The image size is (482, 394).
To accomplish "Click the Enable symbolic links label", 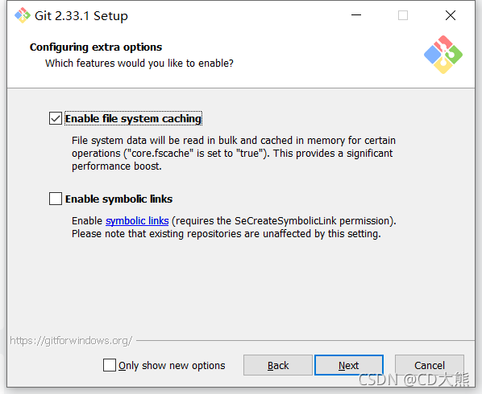I will pos(118,199).
